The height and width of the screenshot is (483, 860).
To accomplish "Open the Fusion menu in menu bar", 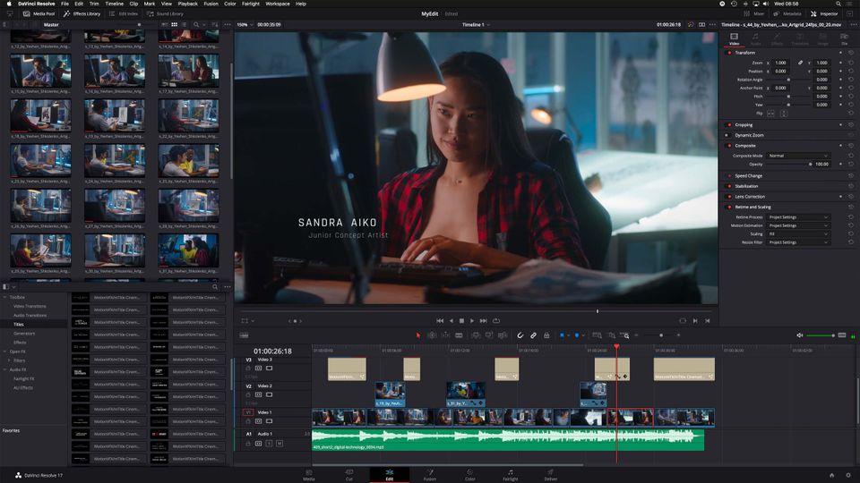I will click(x=211, y=4).
